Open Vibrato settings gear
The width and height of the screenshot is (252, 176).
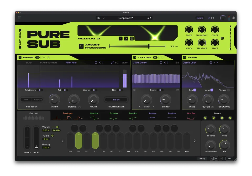point(57,127)
